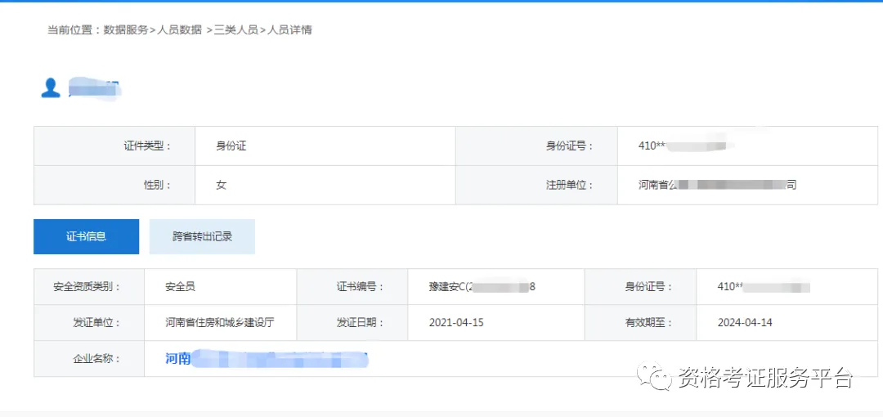Image resolution: width=883 pixels, height=417 pixels.
Task: Open the blue 河南 company name link
Action: (267, 359)
